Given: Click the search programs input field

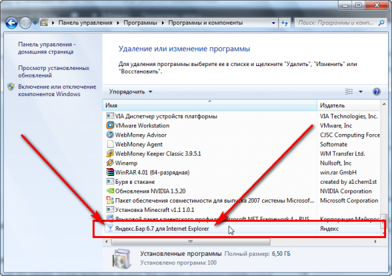Looking at the screenshot, I should point(336,23).
